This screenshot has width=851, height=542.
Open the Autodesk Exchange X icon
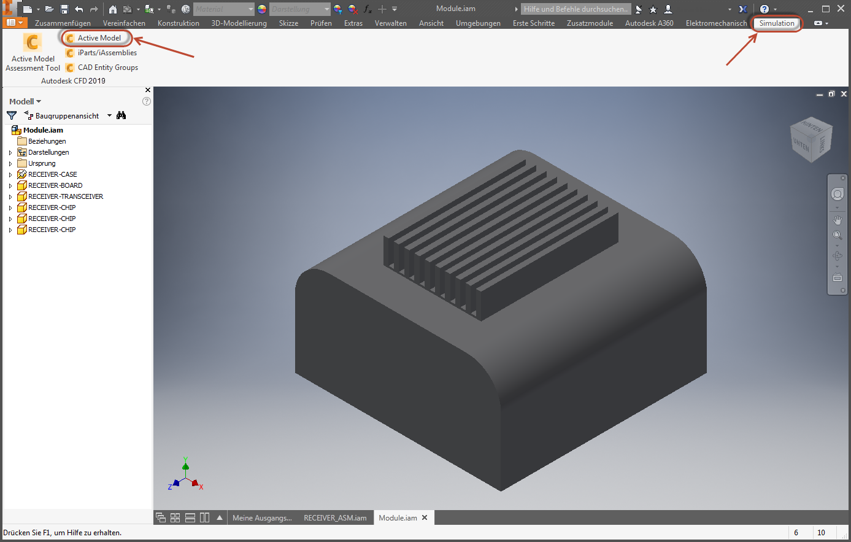[743, 9]
